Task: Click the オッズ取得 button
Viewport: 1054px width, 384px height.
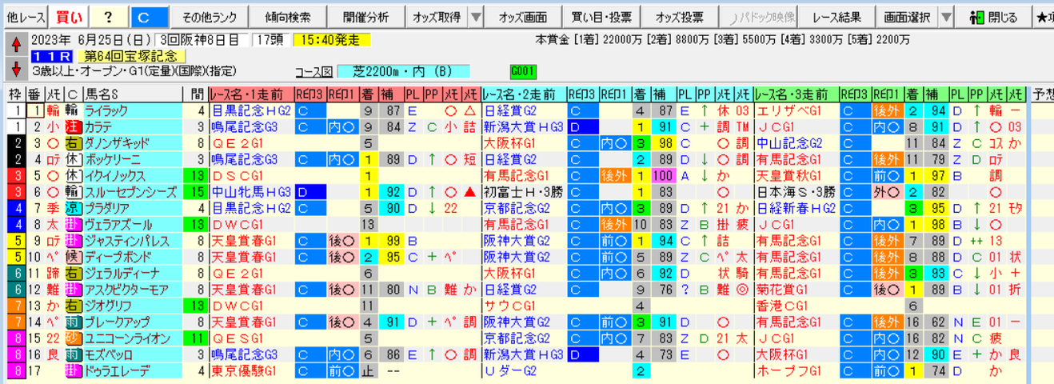Action: (437, 17)
